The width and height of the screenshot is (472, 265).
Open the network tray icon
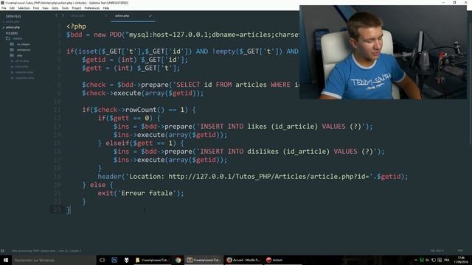coord(434,260)
